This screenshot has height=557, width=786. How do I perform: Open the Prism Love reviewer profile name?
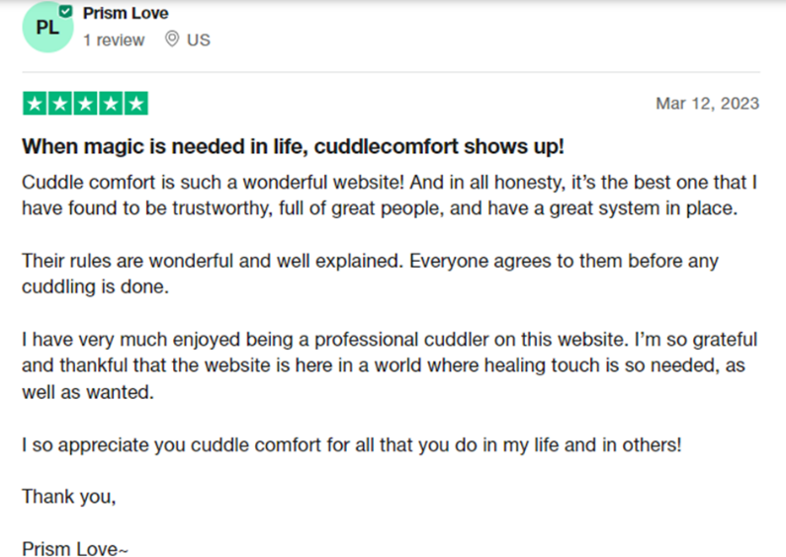[126, 13]
